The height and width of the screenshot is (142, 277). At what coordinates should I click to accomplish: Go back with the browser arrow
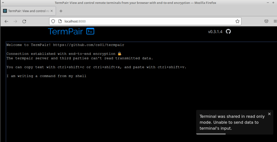[x=6, y=21]
